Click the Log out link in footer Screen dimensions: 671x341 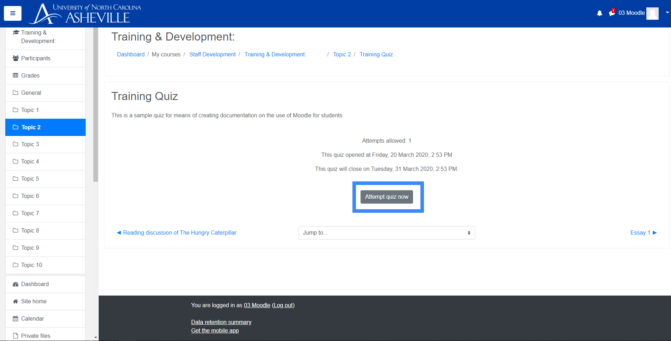coord(283,305)
